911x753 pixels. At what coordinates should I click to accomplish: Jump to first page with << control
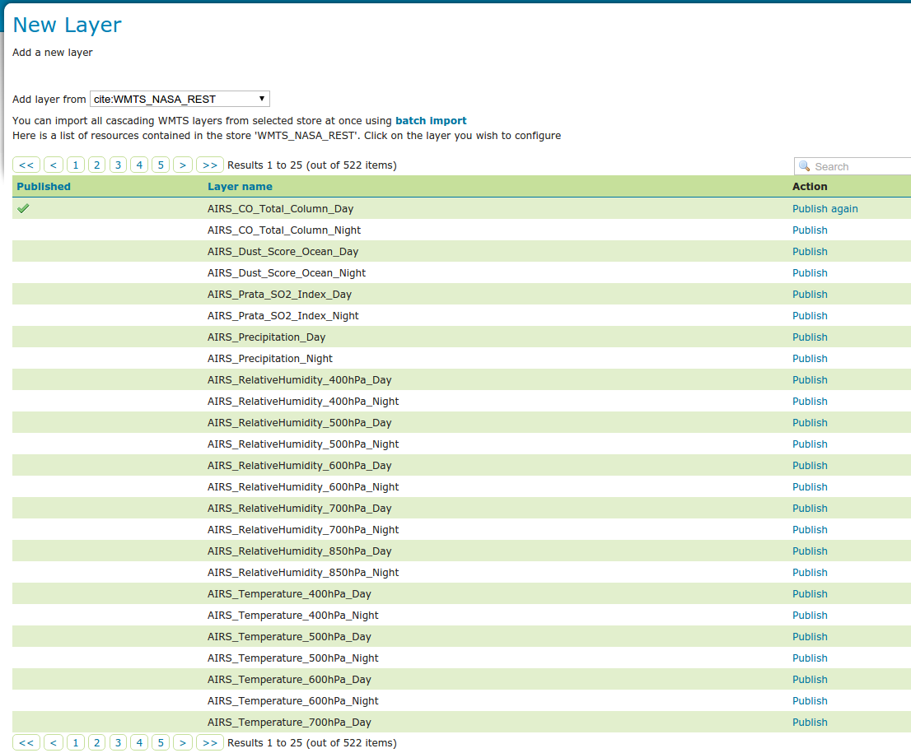click(x=26, y=165)
